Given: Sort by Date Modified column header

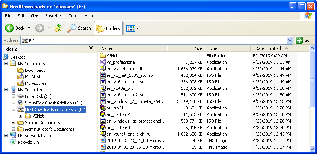Looking at the screenshot, I should [x=274, y=48].
